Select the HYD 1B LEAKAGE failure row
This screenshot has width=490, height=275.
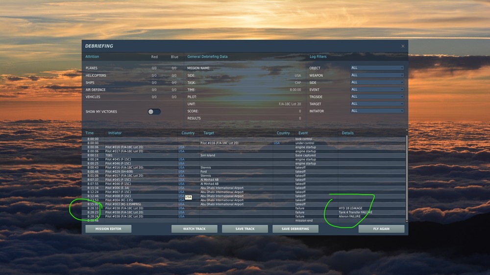pos(245,208)
